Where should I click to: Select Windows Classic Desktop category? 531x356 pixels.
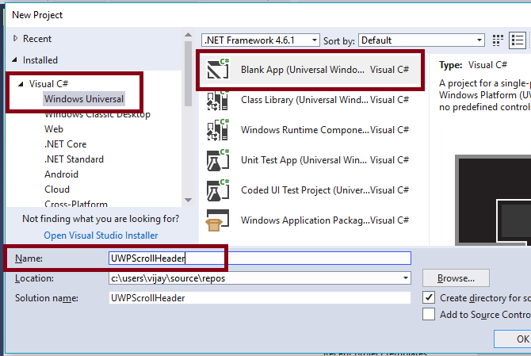[x=97, y=114]
